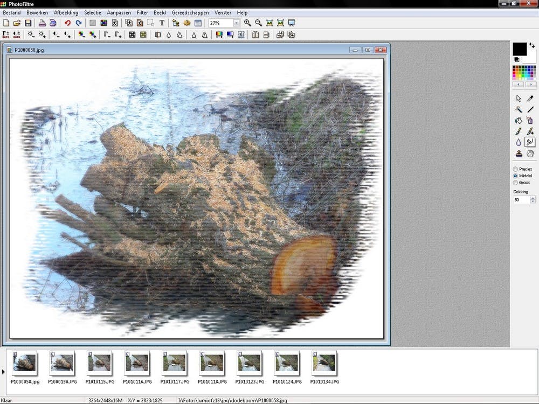Select the Groot radio option
The width and height of the screenshot is (539, 404).
pyautogui.click(x=521, y=183)
